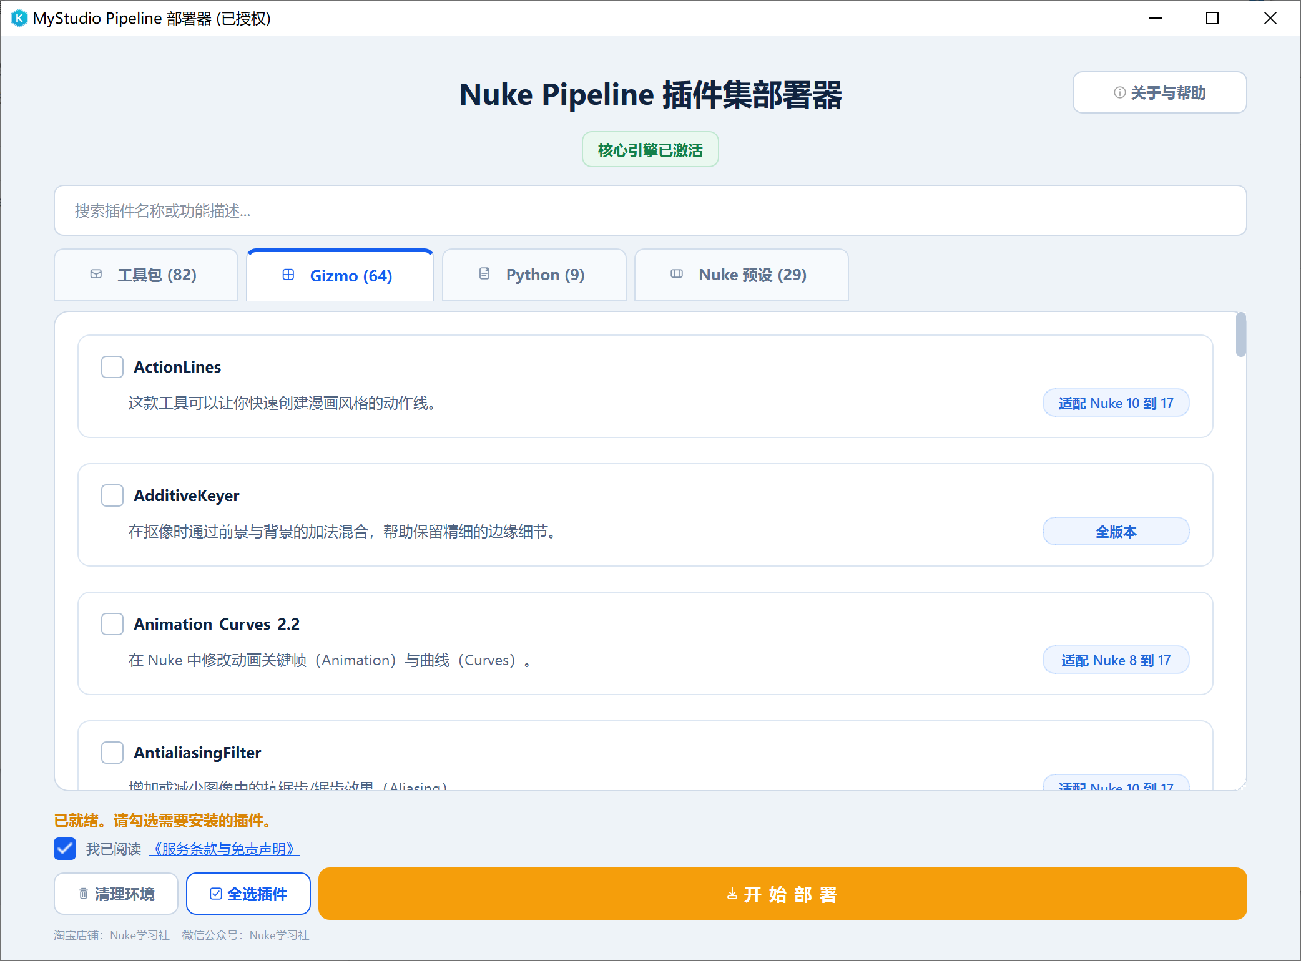
Task: Uncheck the 我已阅读 agreement checkbox
Action: (x=65, y=849)
